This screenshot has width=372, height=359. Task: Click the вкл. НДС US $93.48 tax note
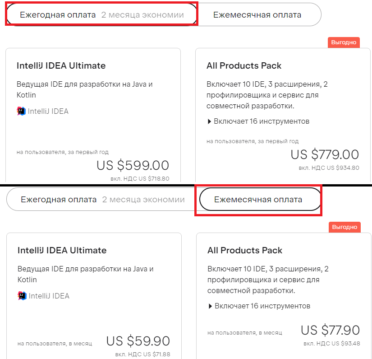pyautogui.click(x=333, y=344)
